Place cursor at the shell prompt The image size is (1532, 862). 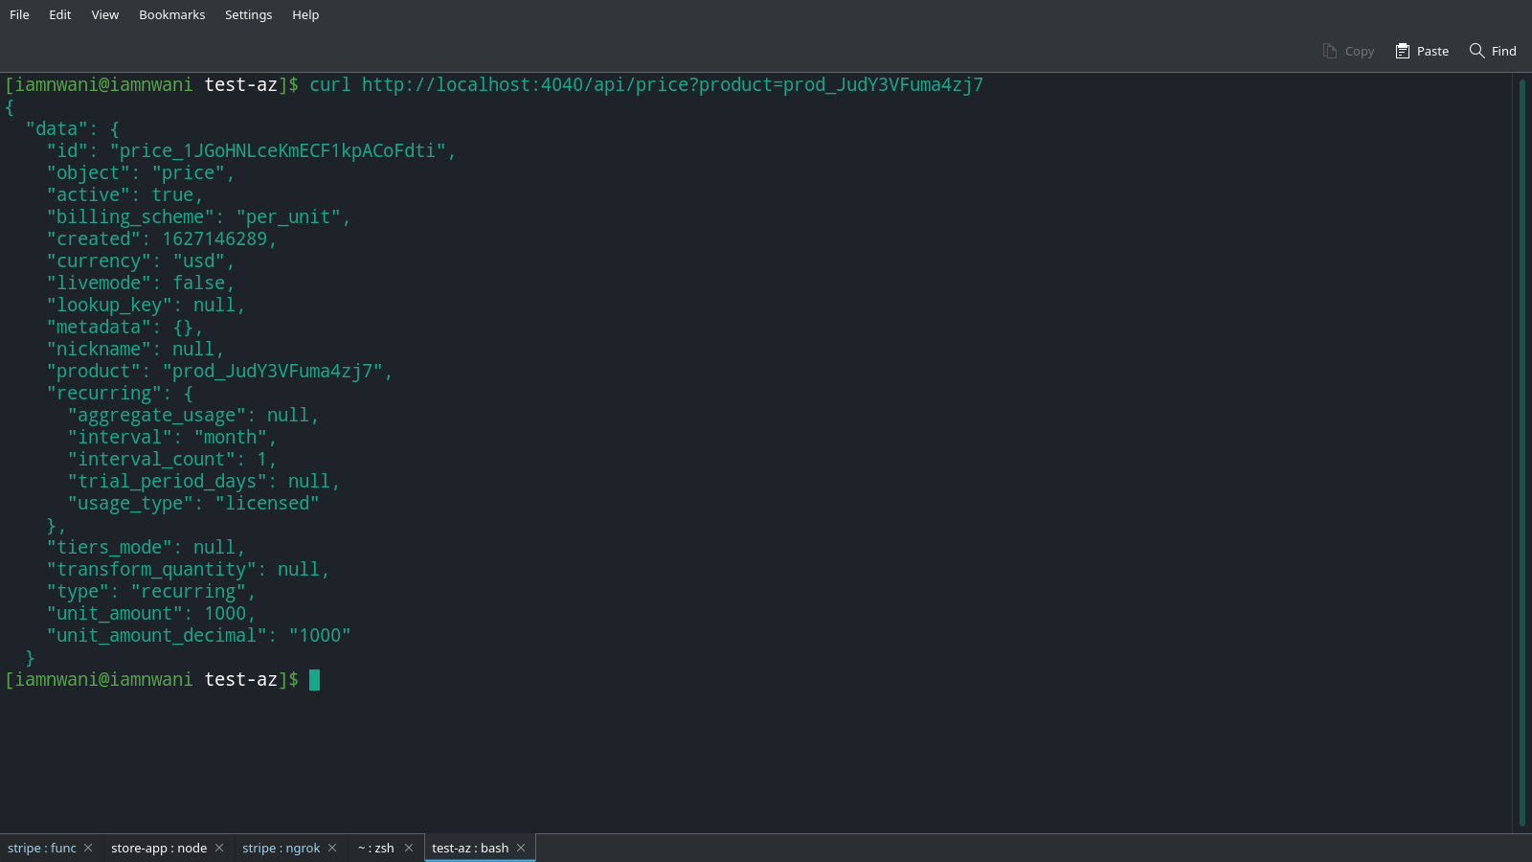point(314,680)
